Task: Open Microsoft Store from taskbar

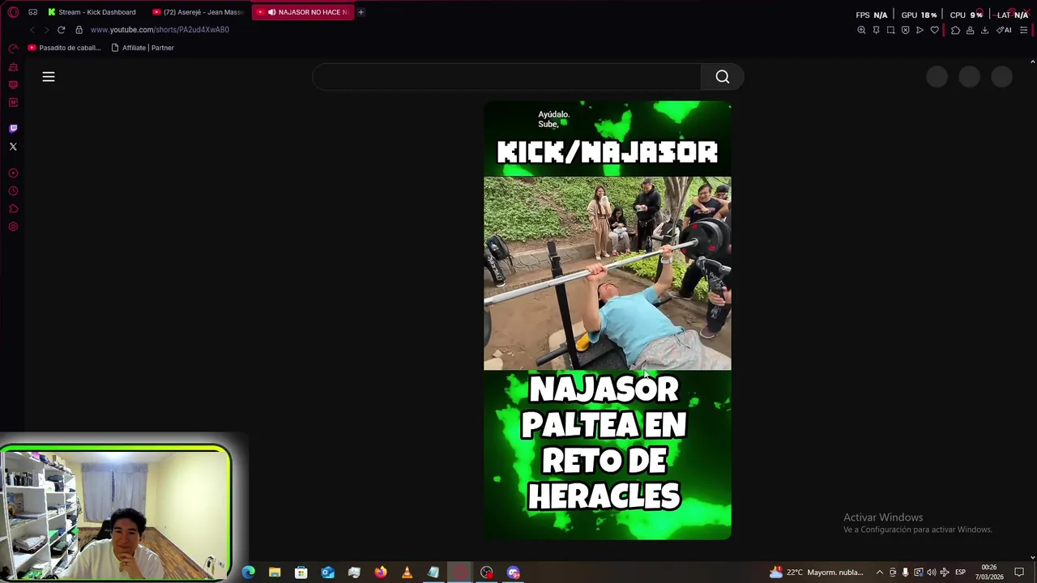Action: click(301, 572)
